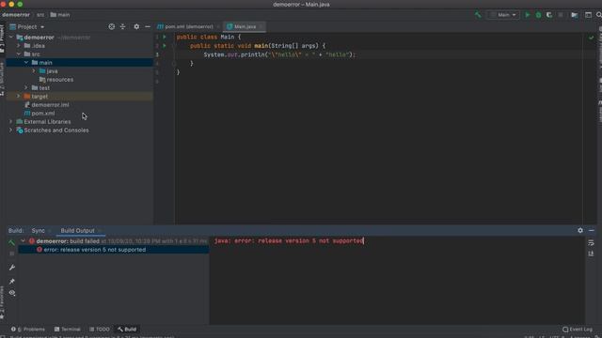602x338 pixels.
Task: Click the grey Stop button in the toolbar
Action: 561,15
